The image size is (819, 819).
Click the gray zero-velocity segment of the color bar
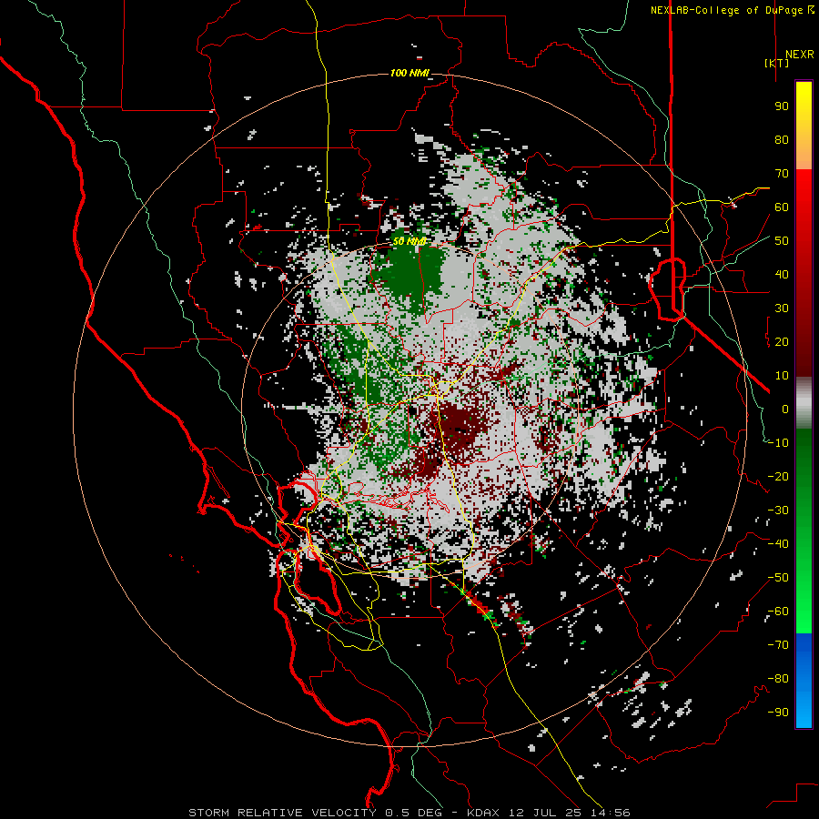[804, 402]
